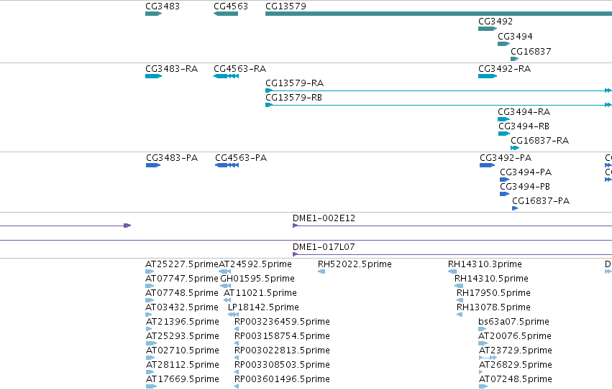Viewport: 612px width, 390px height.
Task: Click the GH01595.5prime label
Action: click(257, 279)
